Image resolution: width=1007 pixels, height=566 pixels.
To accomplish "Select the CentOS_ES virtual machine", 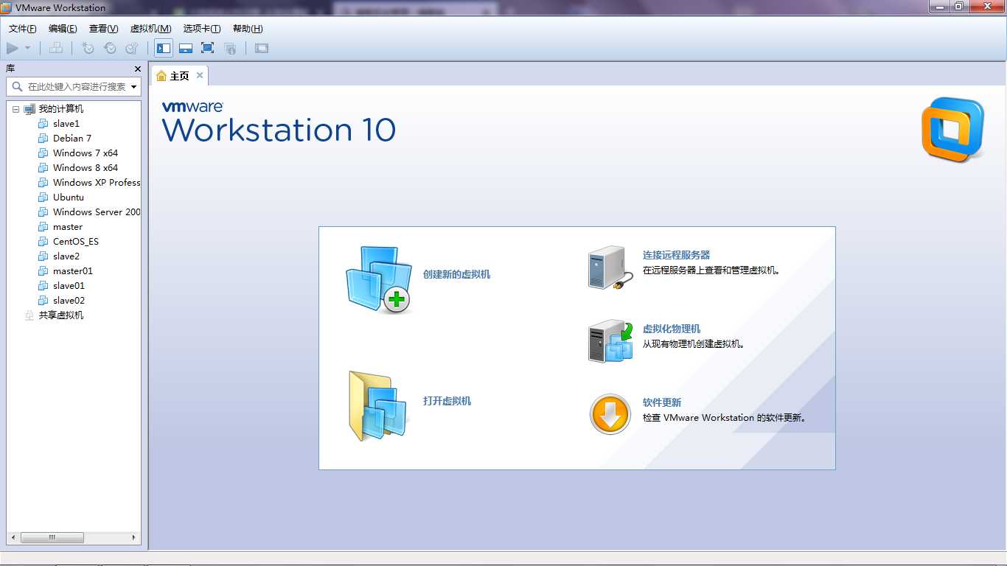I will 76,242.
